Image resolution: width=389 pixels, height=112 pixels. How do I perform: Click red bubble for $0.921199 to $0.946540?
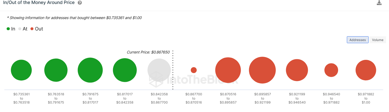(297, 70)
